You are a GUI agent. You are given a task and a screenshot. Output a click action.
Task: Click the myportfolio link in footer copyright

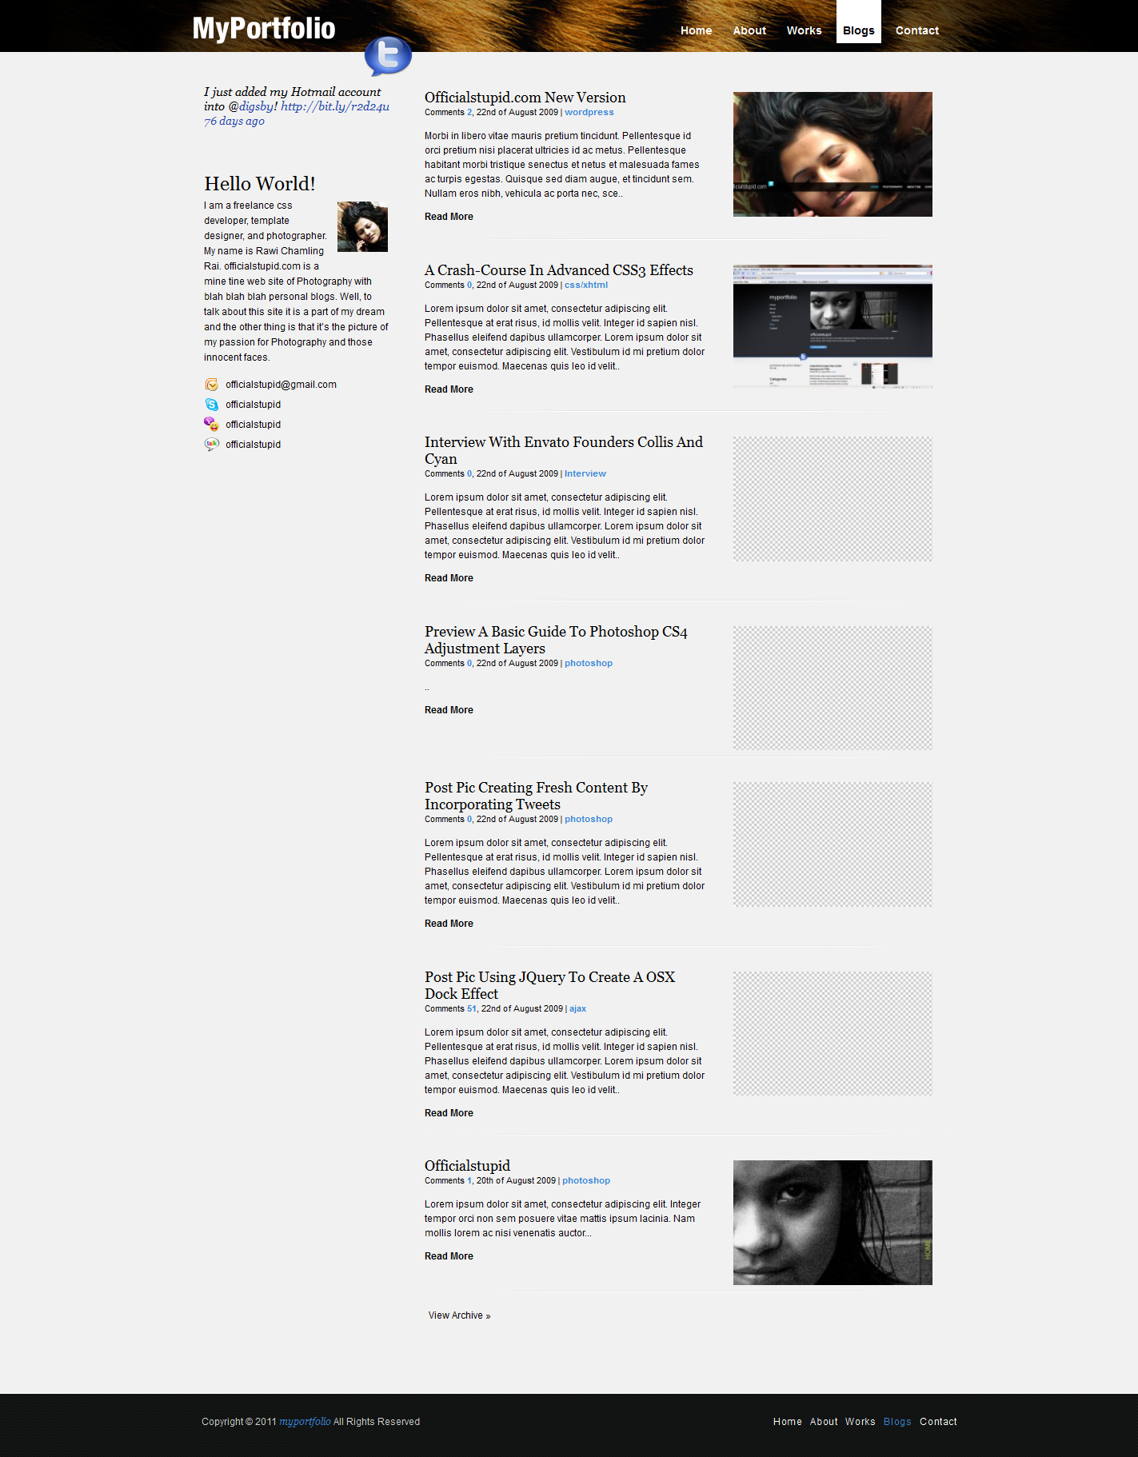click(x=305, y=1422)
